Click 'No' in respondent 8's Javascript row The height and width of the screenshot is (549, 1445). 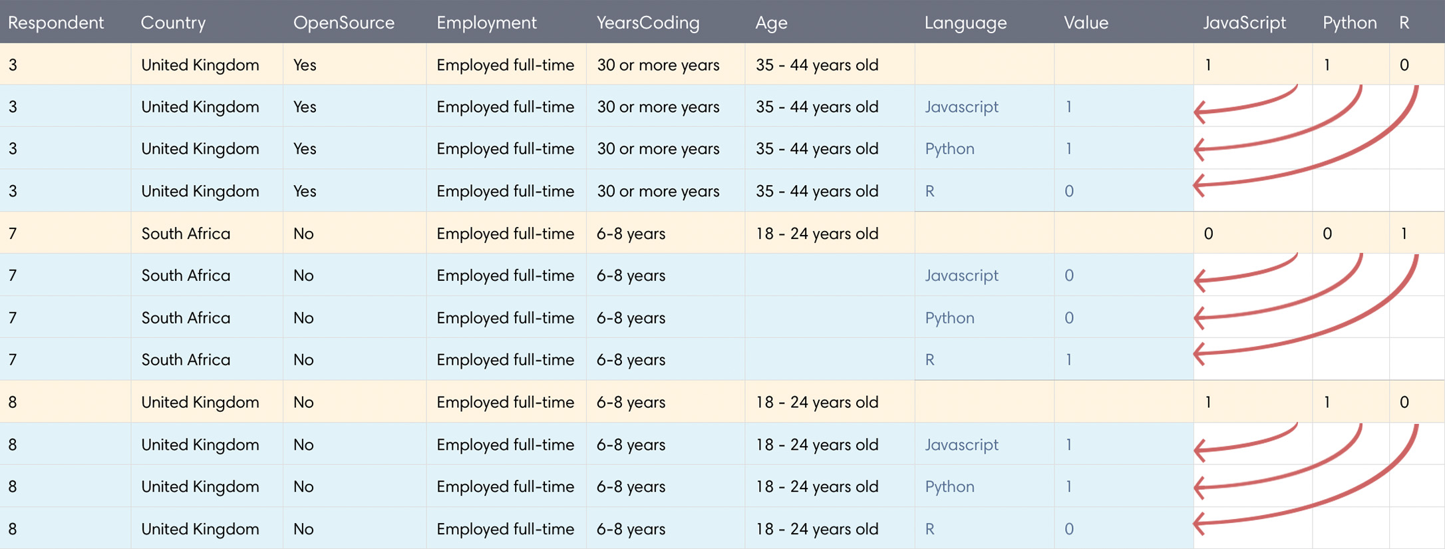coord(303,445)
